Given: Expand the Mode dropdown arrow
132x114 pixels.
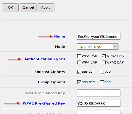Looking at the screenshot, I should point(115,47).
